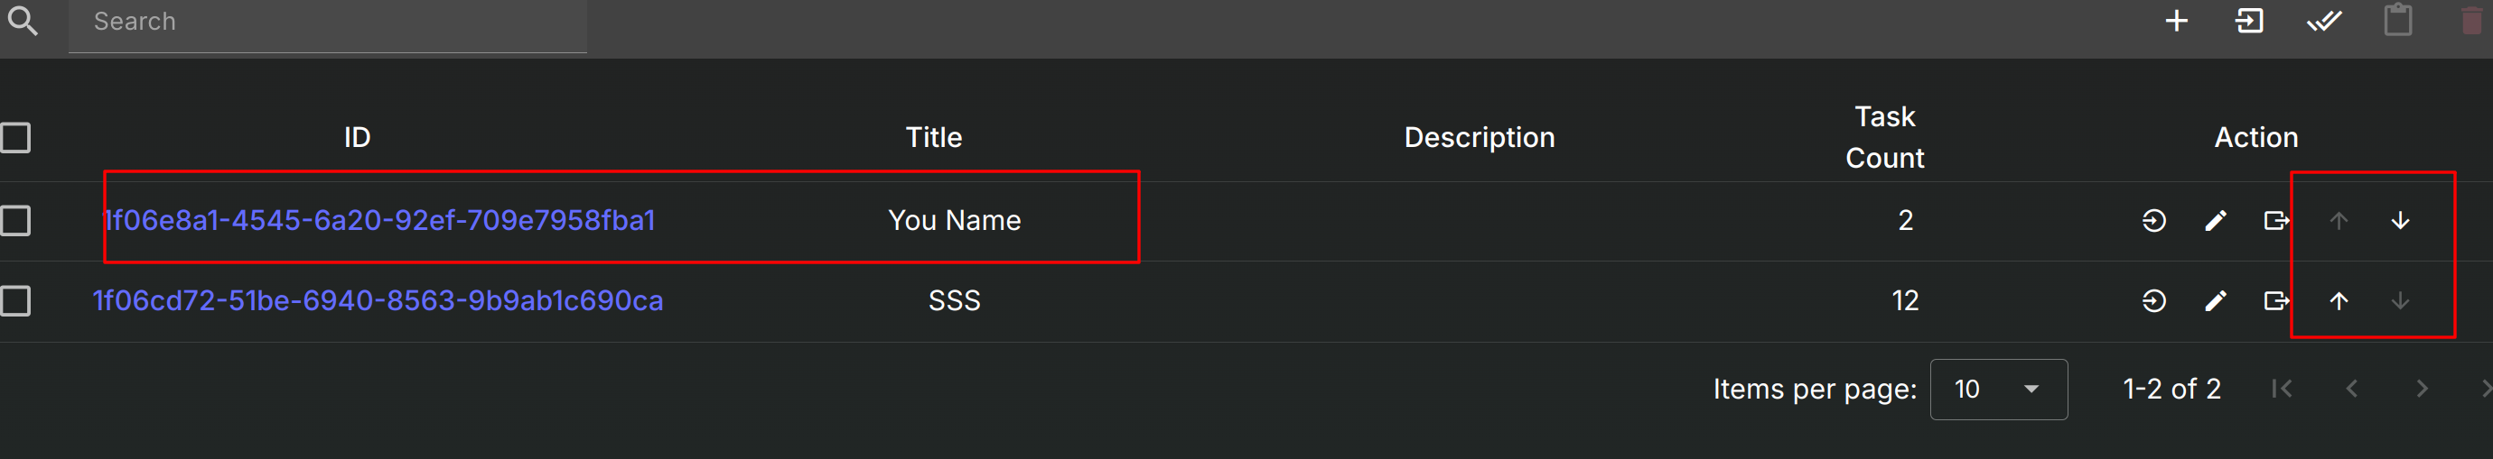Toggle the select-all header checkbox

[x=15, y=138]
